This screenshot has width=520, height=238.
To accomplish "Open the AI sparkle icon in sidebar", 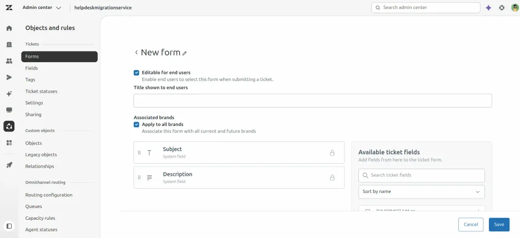I will pos(9,94).
